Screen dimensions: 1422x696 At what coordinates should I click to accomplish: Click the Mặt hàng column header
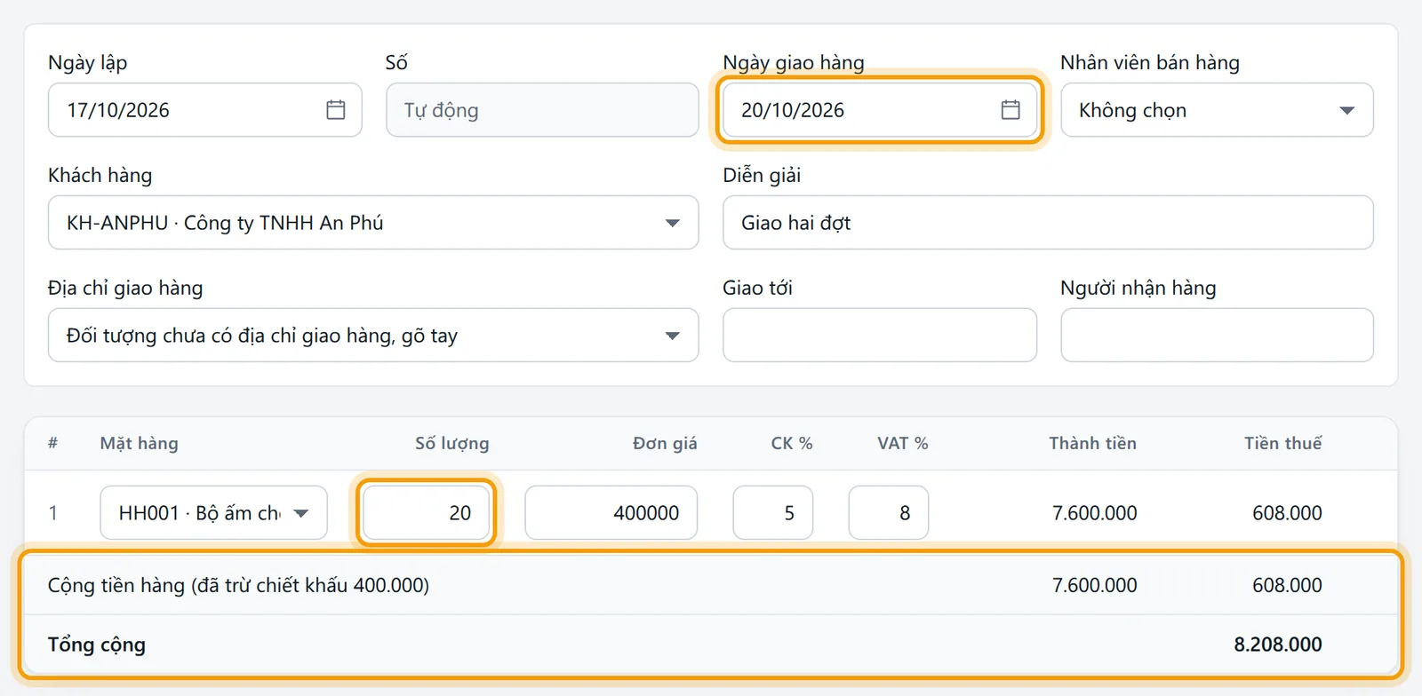click(x=139, y=443)
